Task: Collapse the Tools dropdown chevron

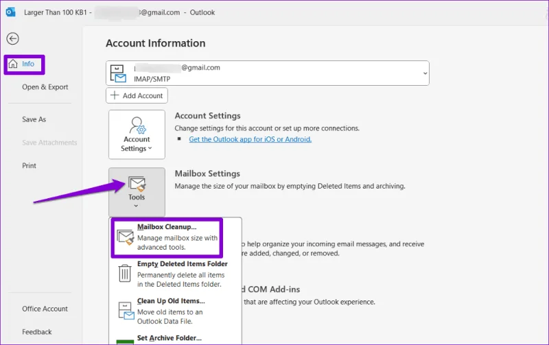Action: pos(136,206)
